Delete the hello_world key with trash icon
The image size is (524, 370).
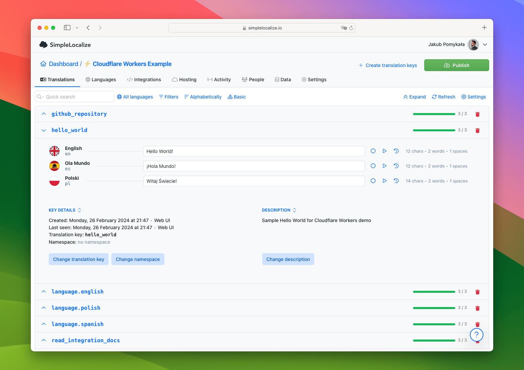coord(478,130)
